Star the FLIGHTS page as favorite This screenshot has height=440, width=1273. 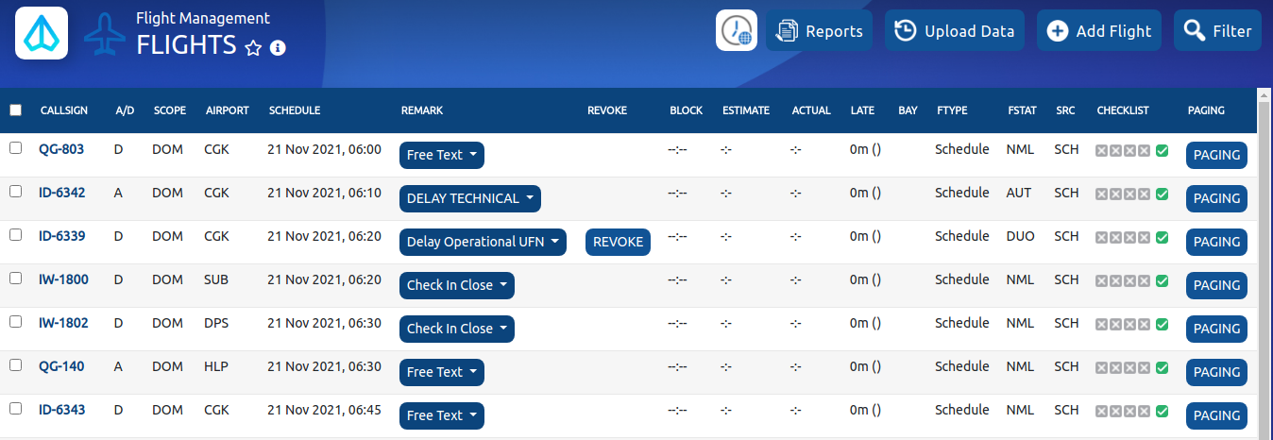click(253, 47)
